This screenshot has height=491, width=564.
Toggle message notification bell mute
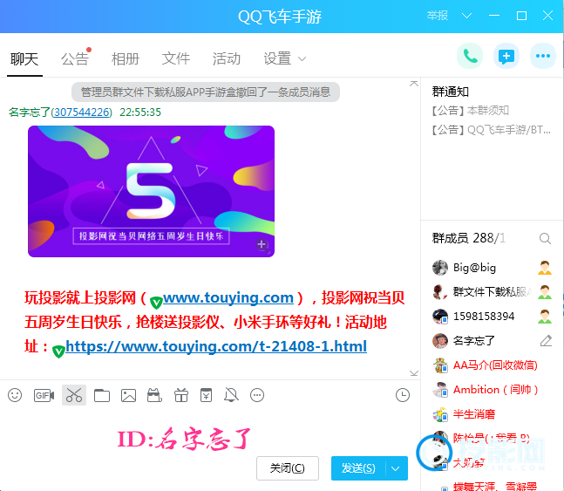231,395
